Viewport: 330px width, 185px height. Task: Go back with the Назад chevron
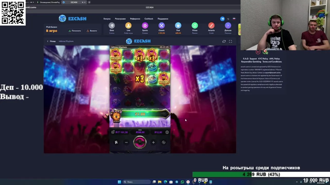(x=51, y=41)
